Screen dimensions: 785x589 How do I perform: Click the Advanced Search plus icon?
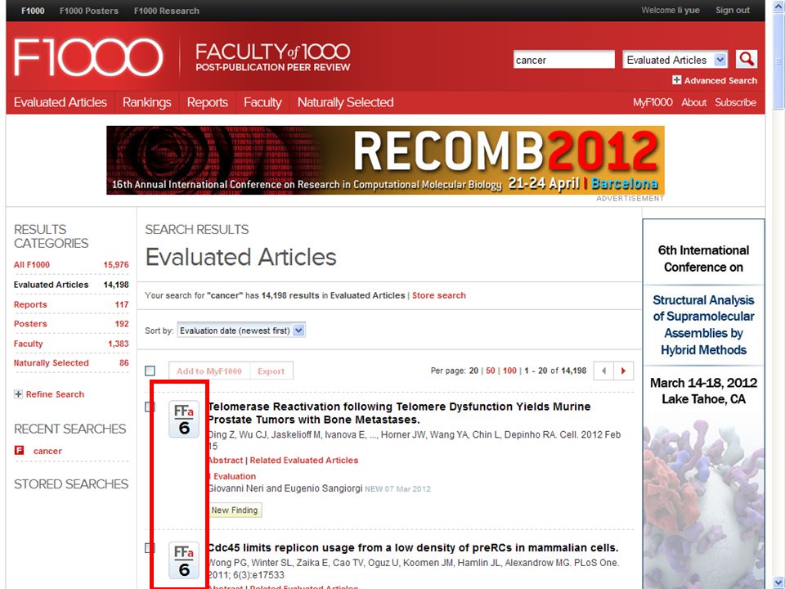pos(676,80)
